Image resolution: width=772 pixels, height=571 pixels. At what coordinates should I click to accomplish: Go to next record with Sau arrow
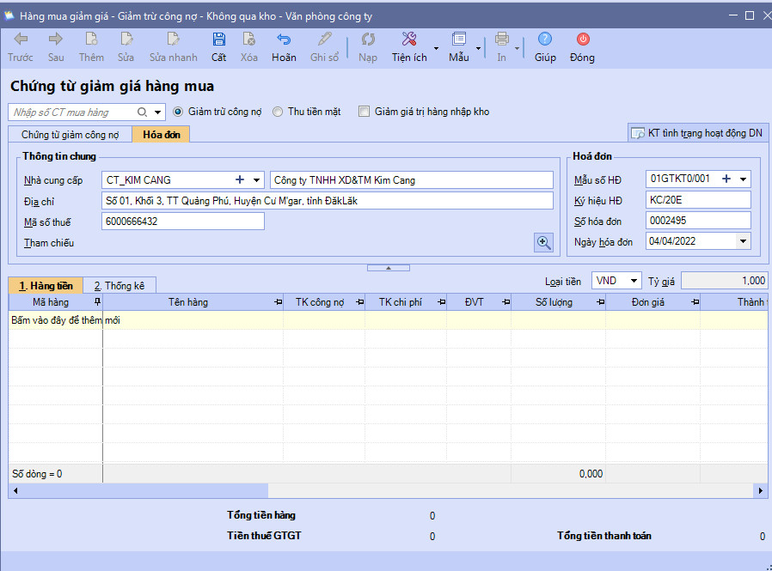pos(56,39)
